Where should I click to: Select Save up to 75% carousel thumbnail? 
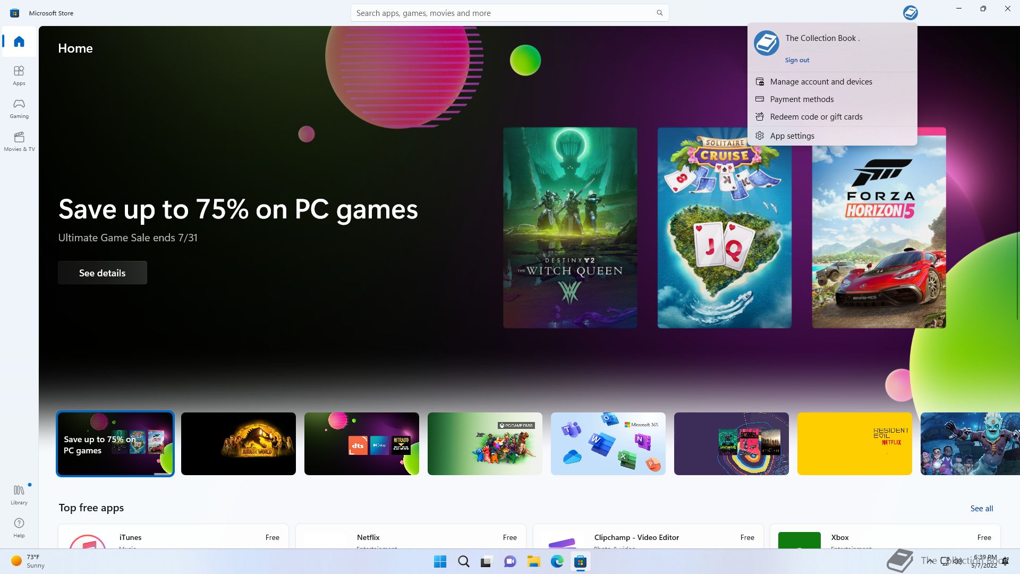(115, 444)
